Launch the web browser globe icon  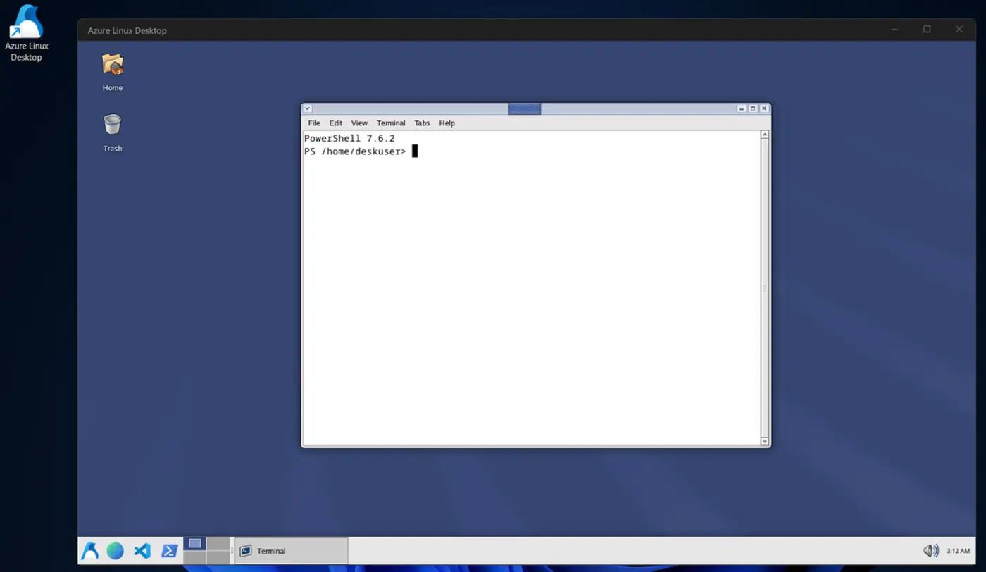(116, 551)
